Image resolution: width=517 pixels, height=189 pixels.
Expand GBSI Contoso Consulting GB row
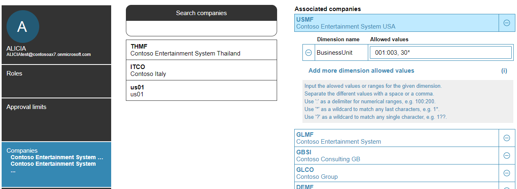click(x=396, y=156)
